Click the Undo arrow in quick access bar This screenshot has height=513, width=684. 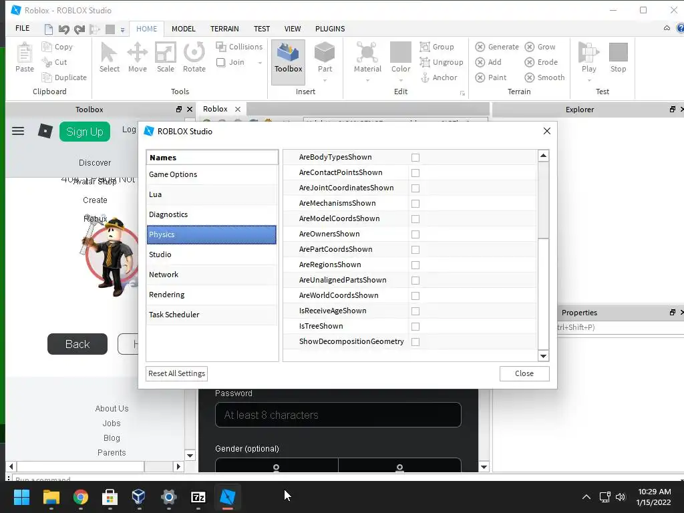point(63,29)
